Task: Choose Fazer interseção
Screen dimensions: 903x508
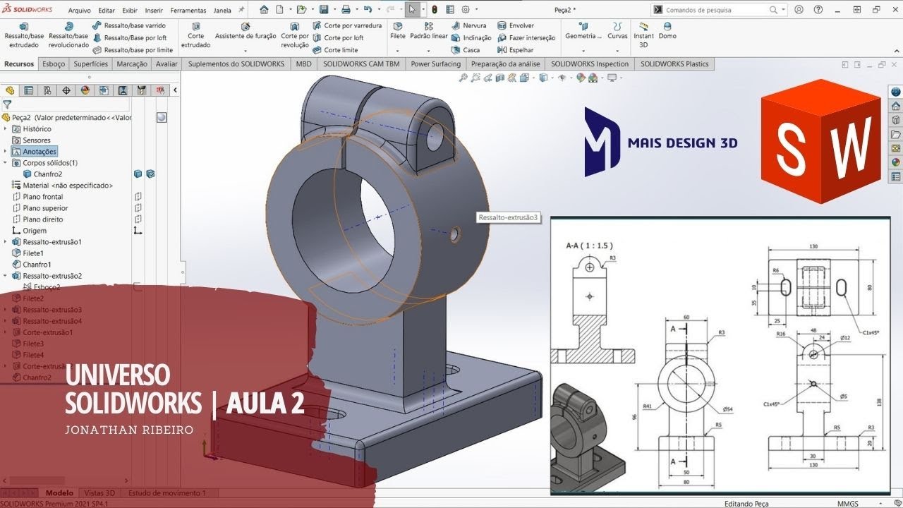Action: (526, 38)
